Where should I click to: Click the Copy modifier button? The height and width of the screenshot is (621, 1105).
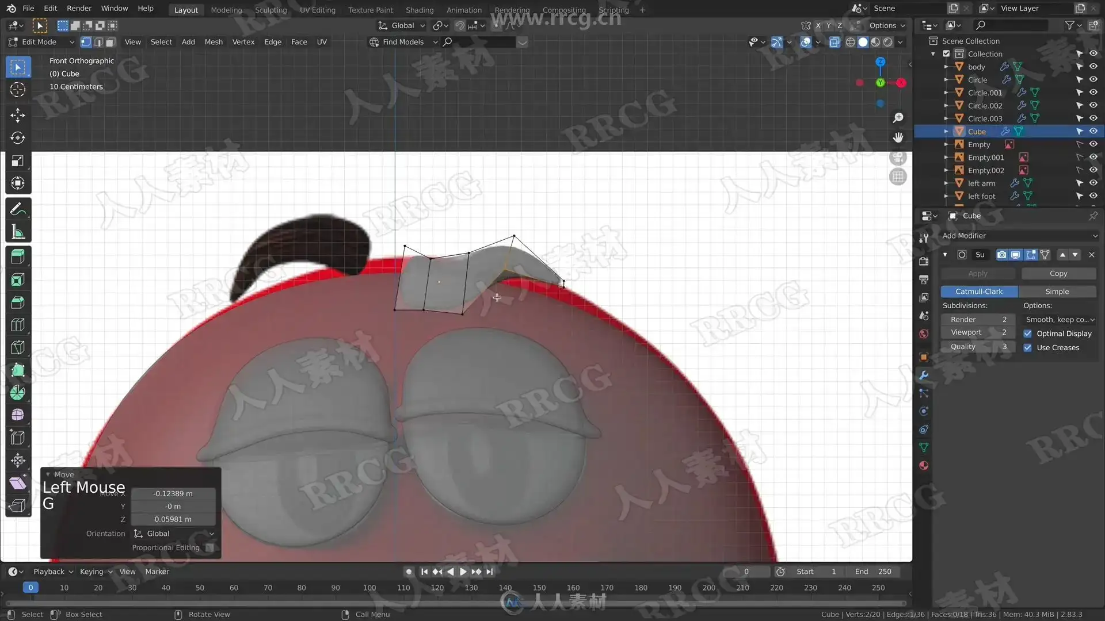(x=1058, y=274)
